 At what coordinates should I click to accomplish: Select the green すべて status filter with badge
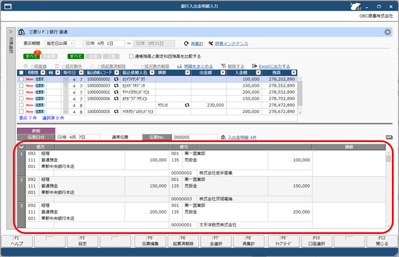pos(31,57)
